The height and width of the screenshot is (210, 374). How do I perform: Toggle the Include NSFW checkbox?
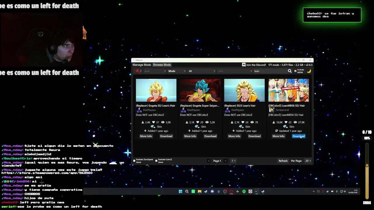click(295, 71)
